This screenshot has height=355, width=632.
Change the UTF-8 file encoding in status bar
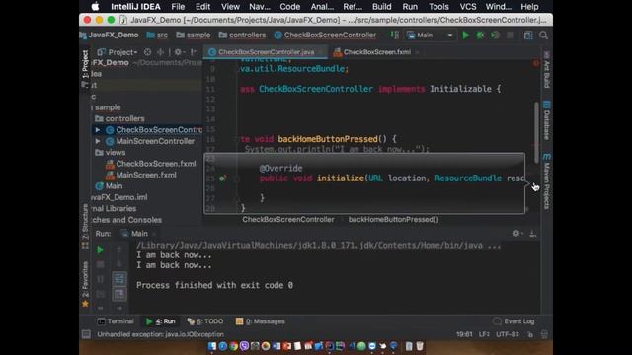[508, 334]
